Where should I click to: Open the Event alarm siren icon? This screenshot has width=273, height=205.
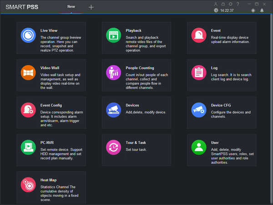tap(199, 35)
